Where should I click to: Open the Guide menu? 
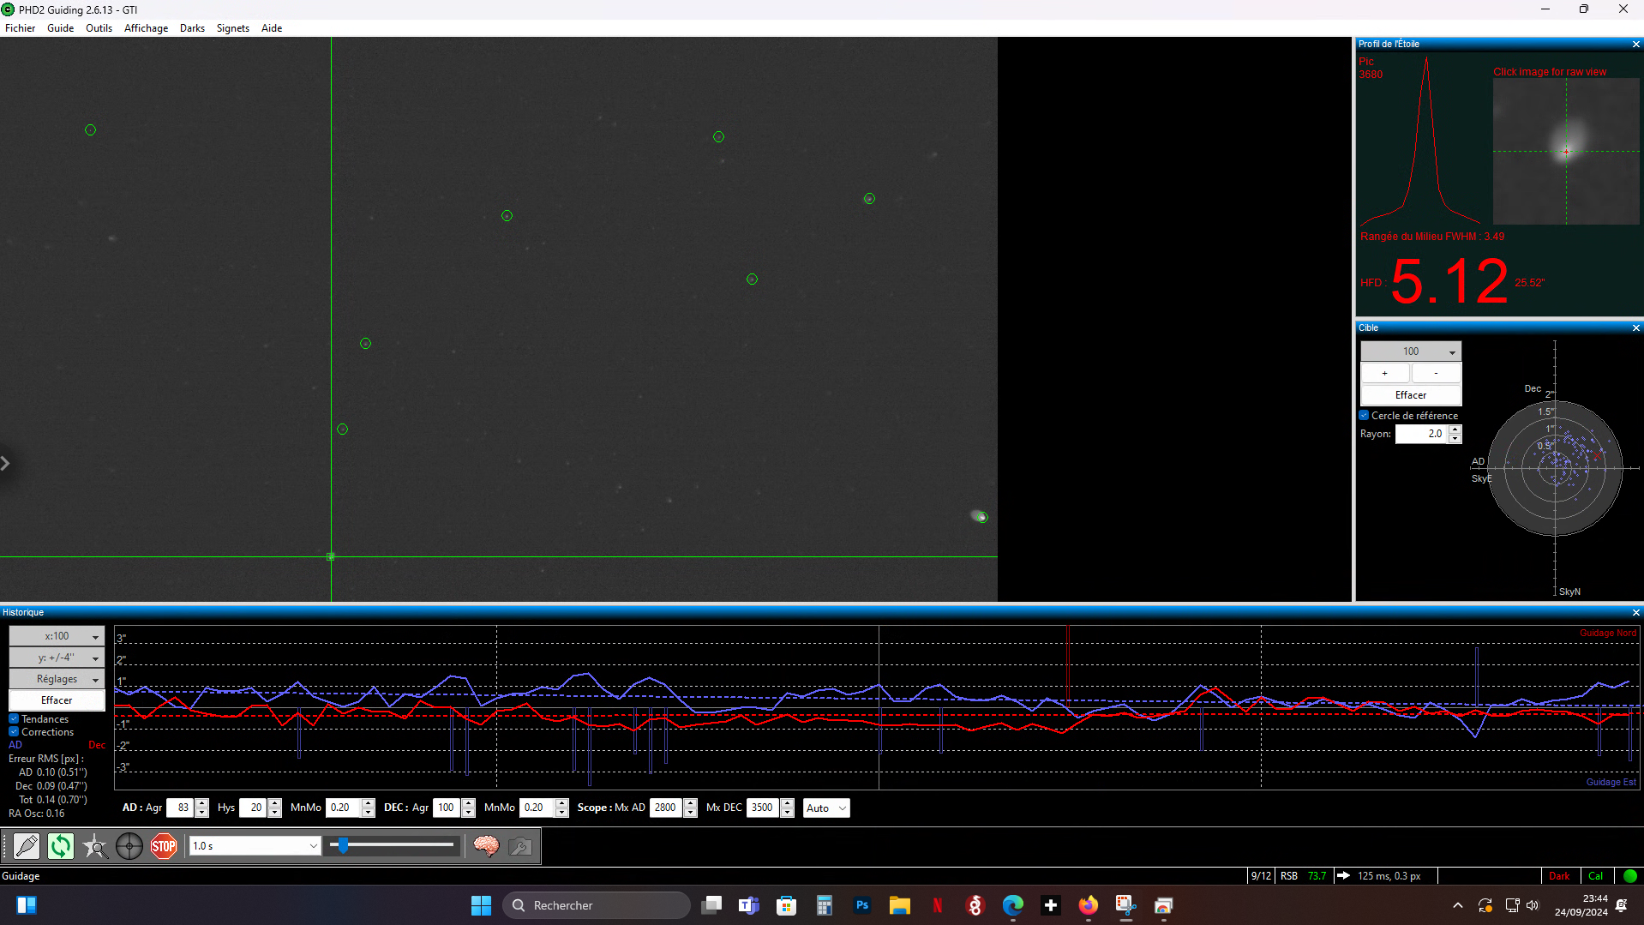[x=60, y=28]
